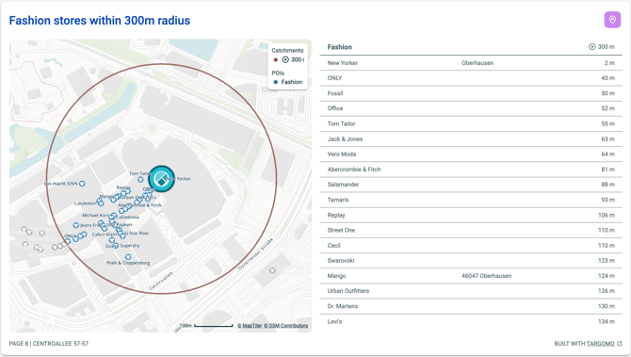Click the 100m map scale bar
This screenshot has width=631, height=357.
click(213, 326)
